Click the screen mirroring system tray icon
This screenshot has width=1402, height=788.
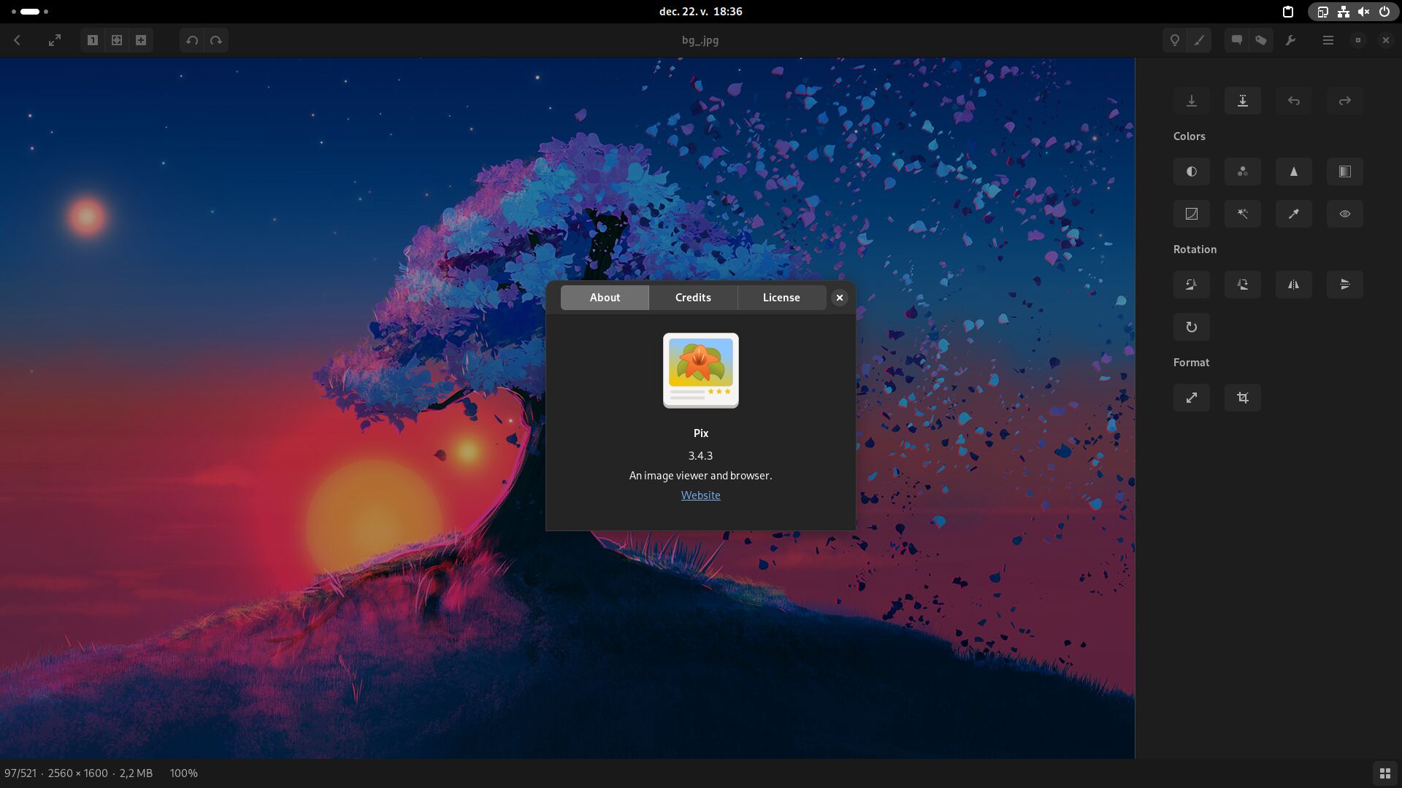pyautogui.click(x=1322, y=12)
